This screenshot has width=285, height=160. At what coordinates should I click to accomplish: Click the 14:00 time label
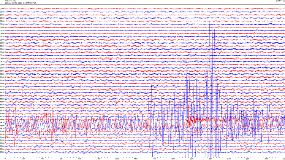(x=2, y=96)
